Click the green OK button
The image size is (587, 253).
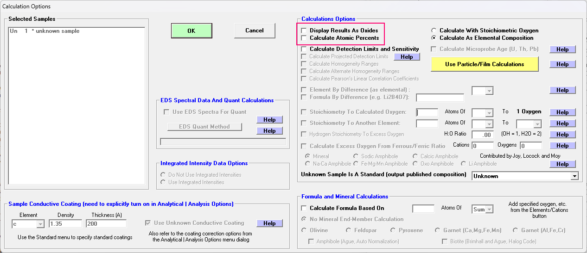click(191, 31)
